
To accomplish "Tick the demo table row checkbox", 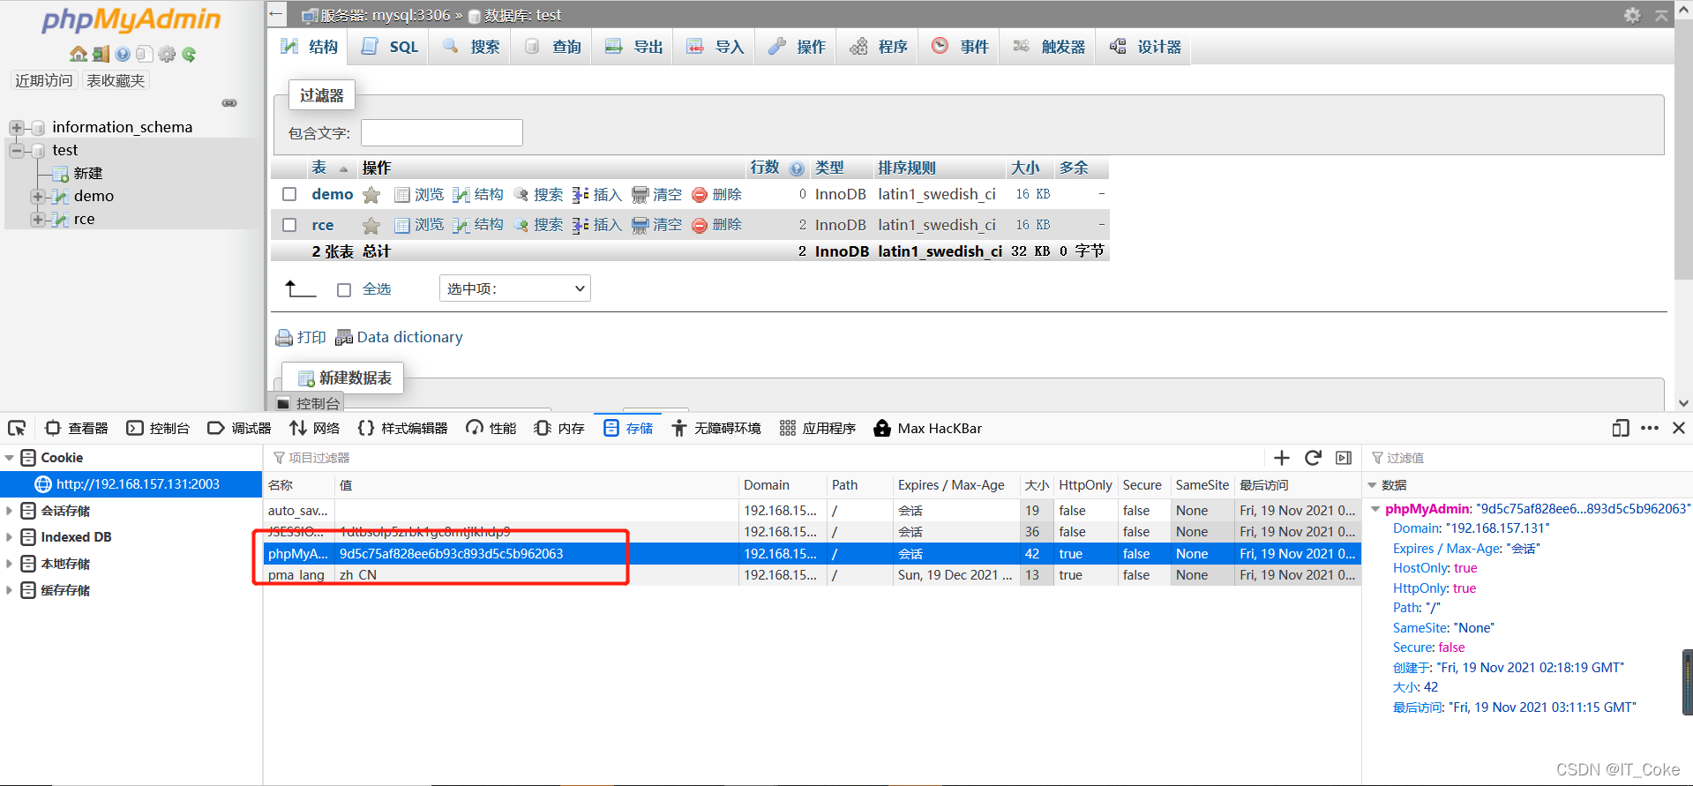I will pos(289,194).
